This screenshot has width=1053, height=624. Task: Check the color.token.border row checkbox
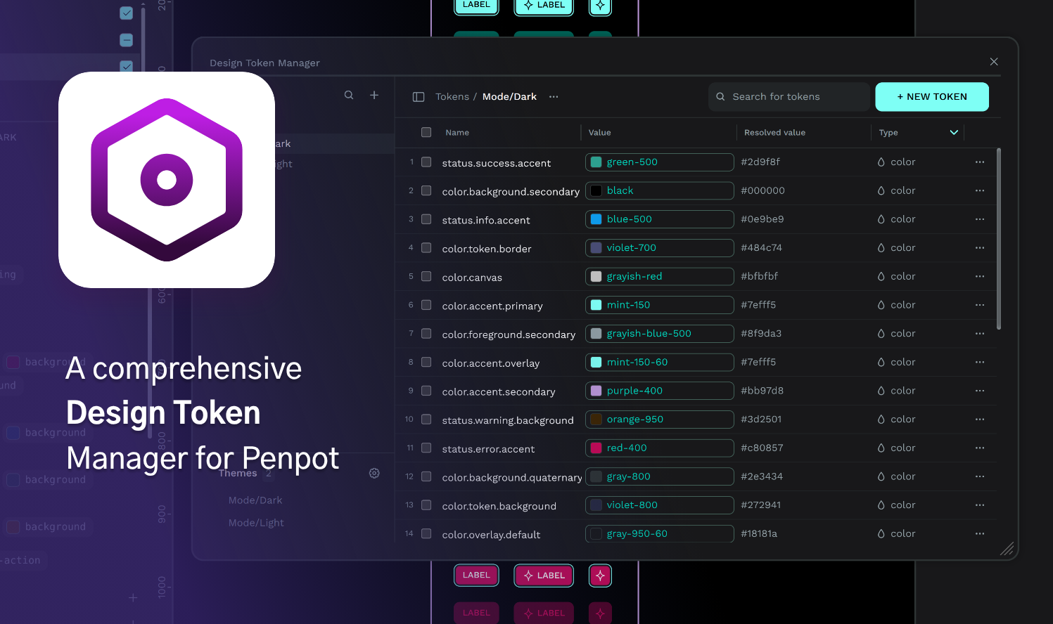(426, 248)
